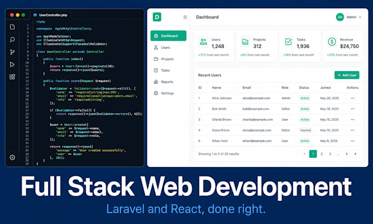This screenshot has height=224, width=373.
Task: Click the public function store code line
Action: [77, 81]
